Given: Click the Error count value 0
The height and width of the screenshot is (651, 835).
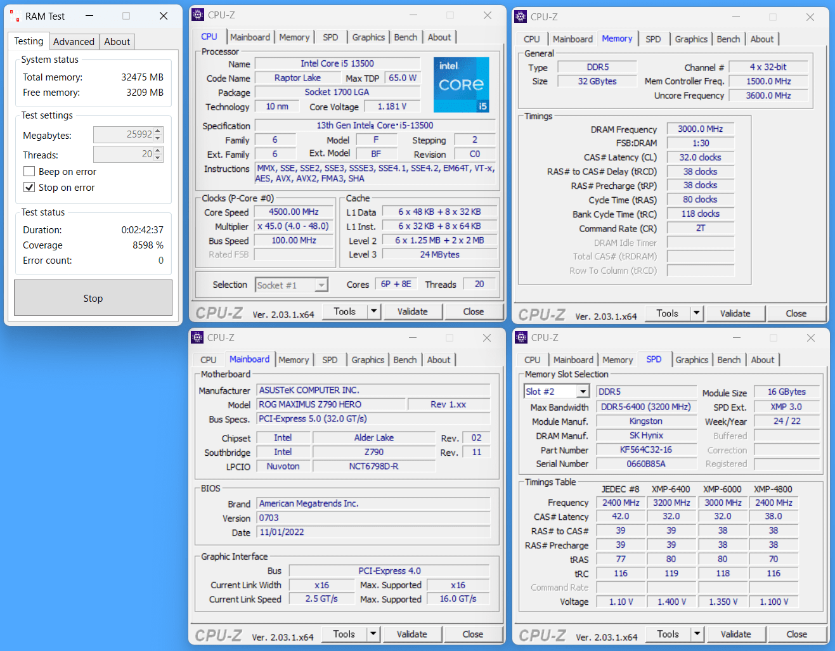Looking at the screenshot, I should tap(160, 261).
